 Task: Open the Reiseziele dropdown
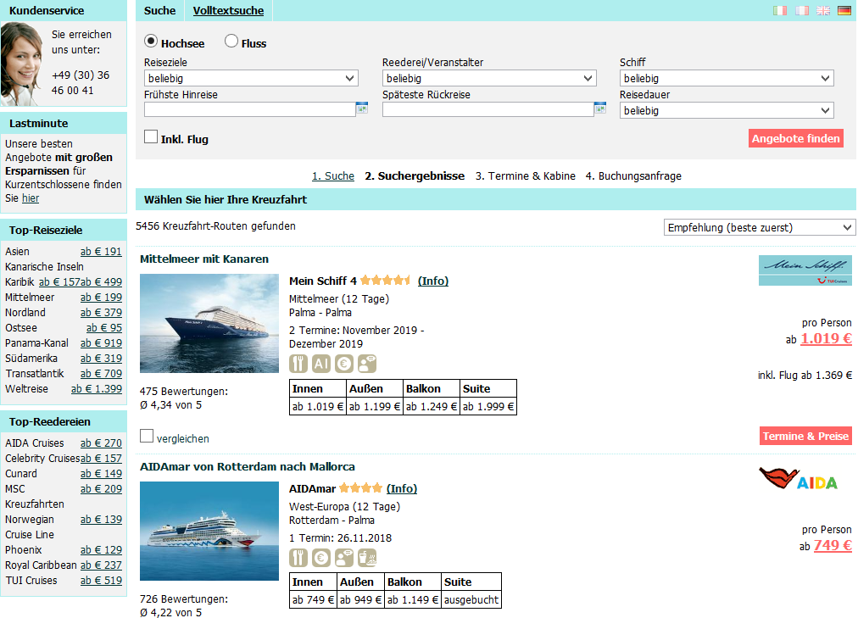click(x=250, y=78)
